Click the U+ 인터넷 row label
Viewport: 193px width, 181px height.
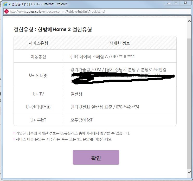[x=38, y=75]
